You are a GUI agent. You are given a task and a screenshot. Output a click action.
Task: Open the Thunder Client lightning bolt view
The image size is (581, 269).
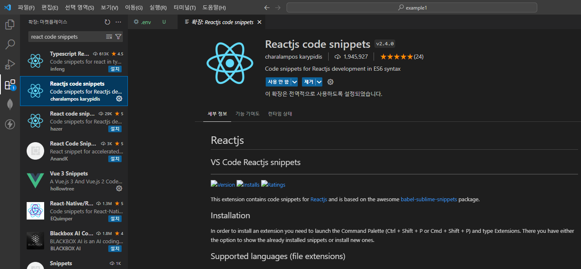pos(10,124)
